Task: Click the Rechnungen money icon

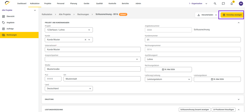Action: coord(3,35)
